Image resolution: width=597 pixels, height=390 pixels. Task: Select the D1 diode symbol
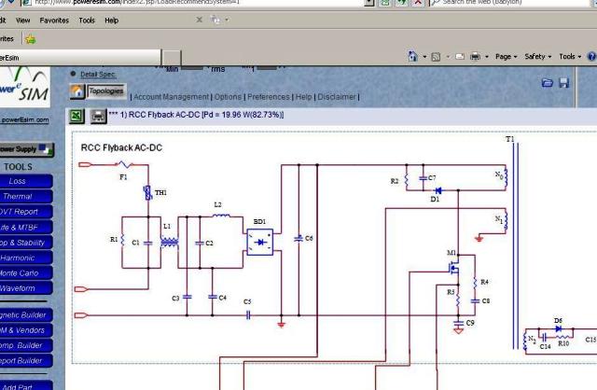coord(437,190)
